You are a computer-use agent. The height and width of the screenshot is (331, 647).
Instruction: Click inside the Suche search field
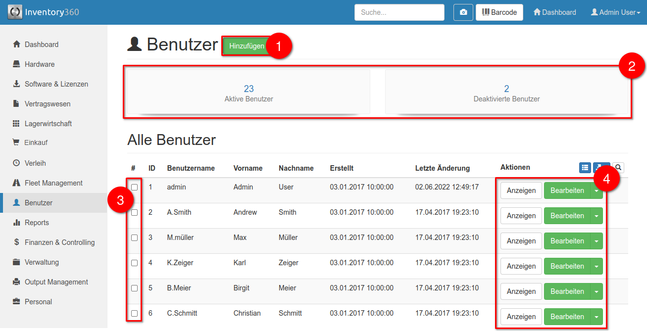click(399, 12)
